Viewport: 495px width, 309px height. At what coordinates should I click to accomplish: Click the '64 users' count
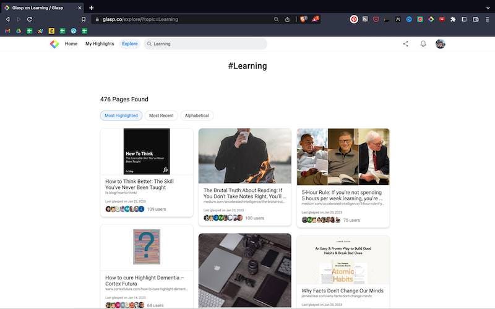click(x=155, y=305)
